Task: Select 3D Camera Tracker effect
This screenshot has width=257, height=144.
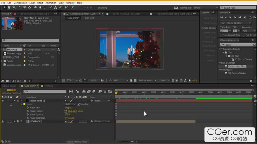Action: (237, 73)
